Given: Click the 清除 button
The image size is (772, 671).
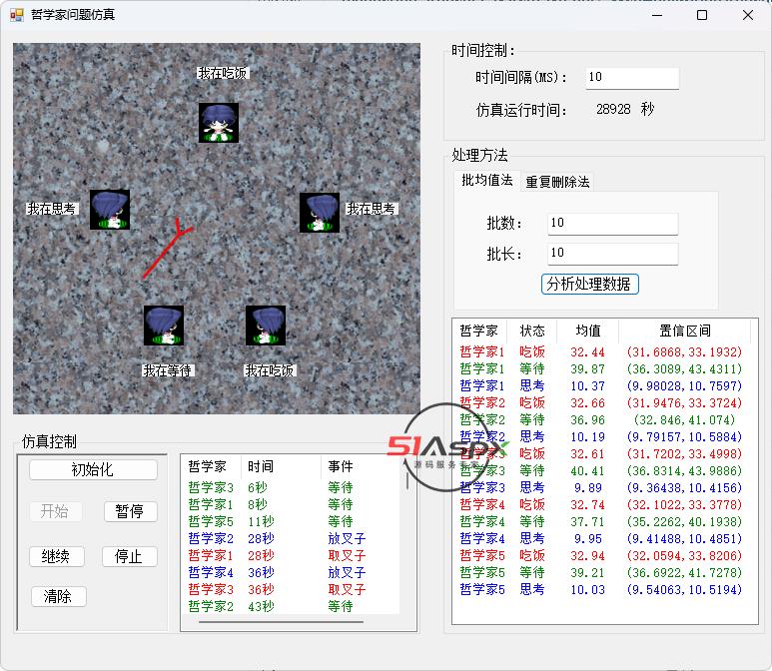Looking at the screenshot, I should click(x=58, y=596).
